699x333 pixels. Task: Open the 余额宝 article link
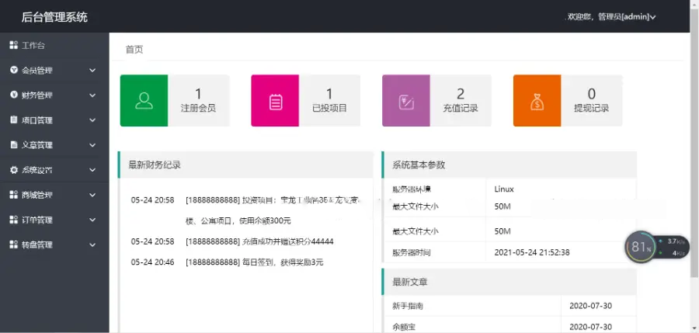point(402,327)
